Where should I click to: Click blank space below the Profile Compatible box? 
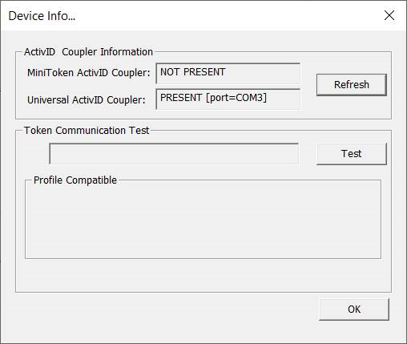click(203, 275)
